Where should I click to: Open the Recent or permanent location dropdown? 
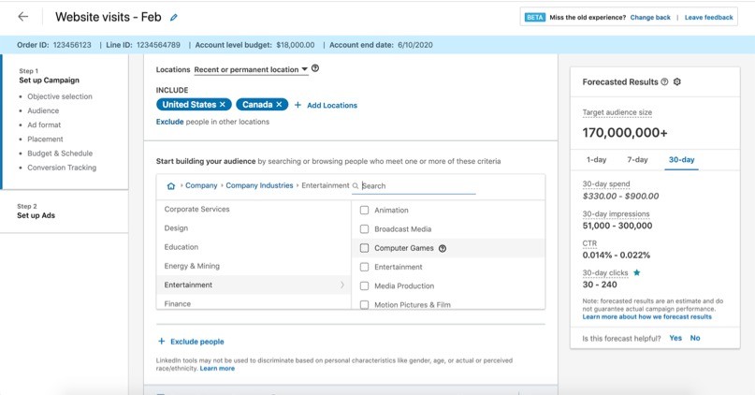(251, 69)
